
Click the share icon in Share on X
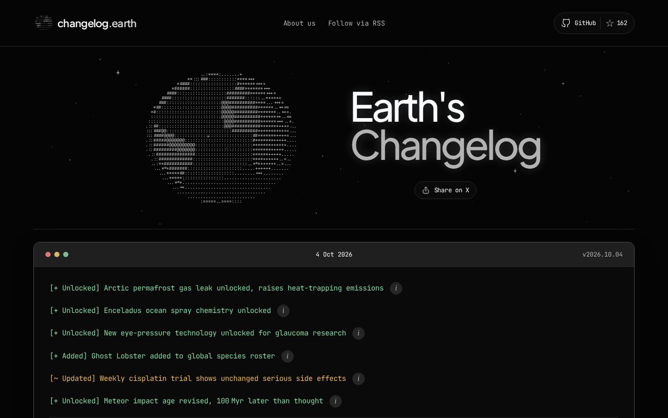pyautogui.click(x=426, y=190)
